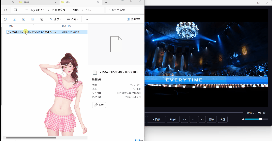
Task: Expand the chevron after MyData (E:)
Action: click(48, 10)
